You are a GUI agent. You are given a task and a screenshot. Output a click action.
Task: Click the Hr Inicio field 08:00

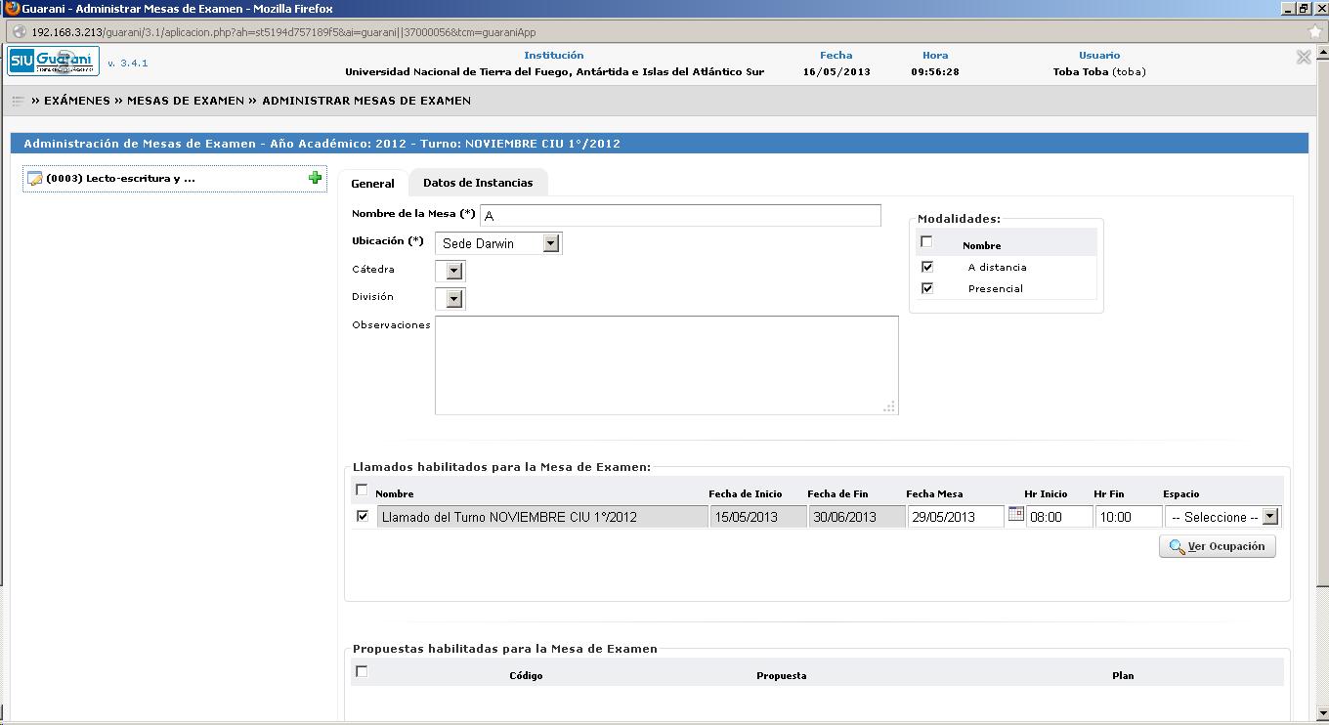point(1059,517)
